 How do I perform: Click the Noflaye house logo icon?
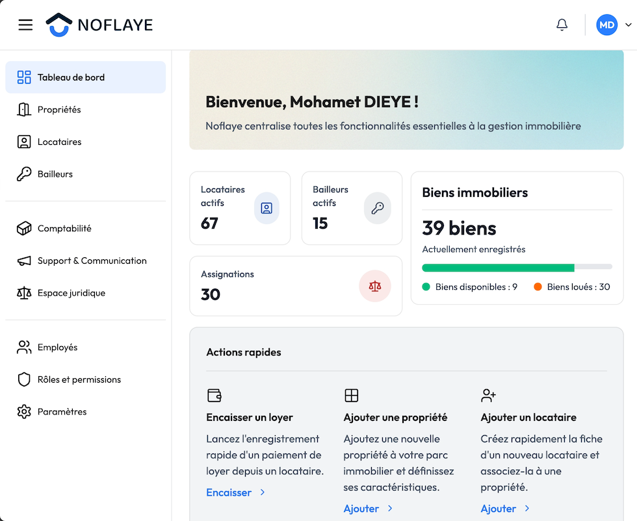pos(59,25)
